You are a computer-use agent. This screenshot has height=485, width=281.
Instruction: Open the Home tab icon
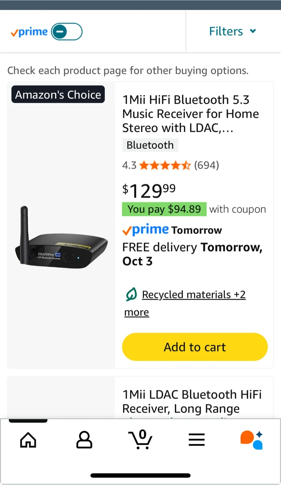[28, 440]
